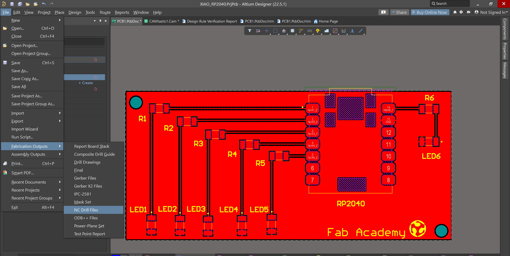The height and width of the screenshot is (256, 510).
Task: Choose NC Drill Files from Fabrication Outputs
Action: tap(94, 210)
